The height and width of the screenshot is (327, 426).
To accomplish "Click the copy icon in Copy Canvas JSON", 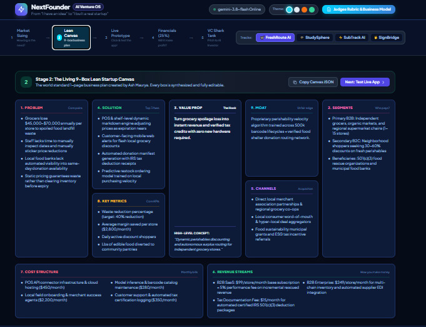I will tap(295, 82).
